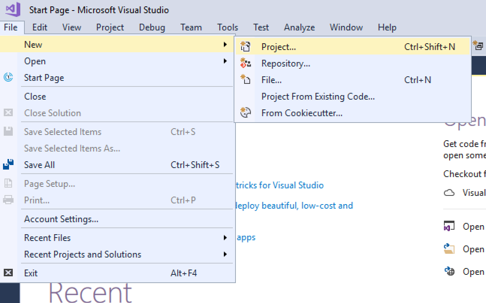Expand the Open submenu arrow
486x303 pixels.
pyautogui.click(x=225, y=61)
